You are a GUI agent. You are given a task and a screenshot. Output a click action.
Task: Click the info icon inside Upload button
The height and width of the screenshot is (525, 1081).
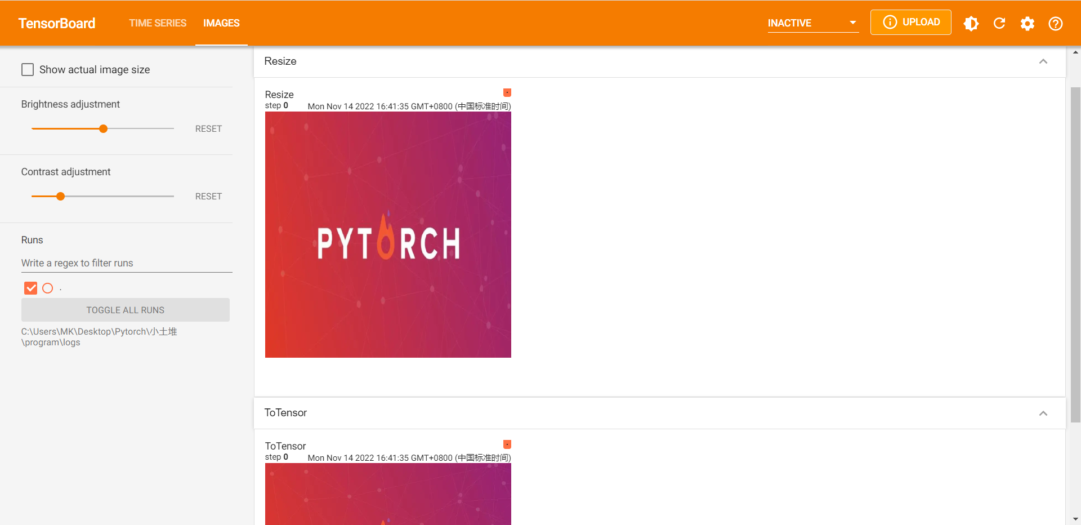point(890,22)
